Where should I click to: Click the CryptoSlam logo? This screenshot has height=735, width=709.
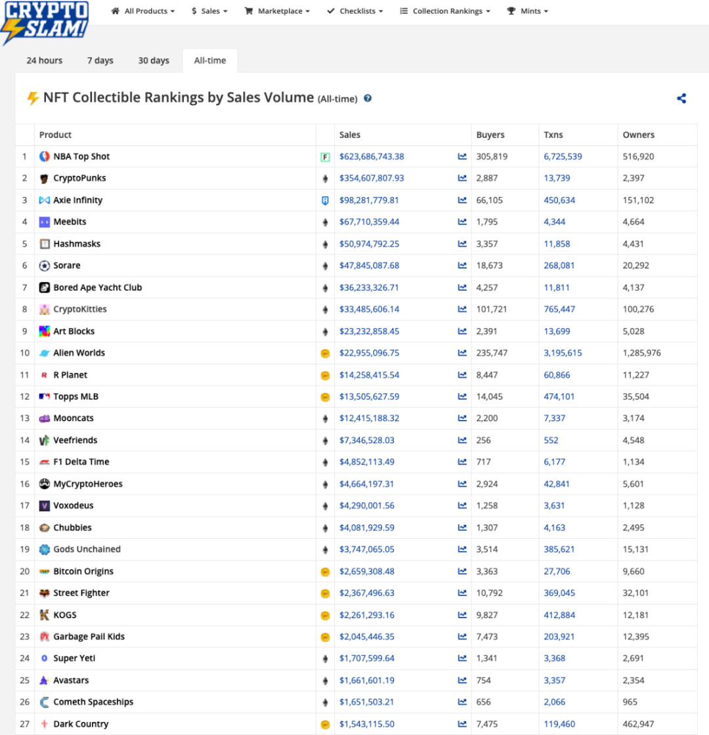[x=45, y=22]
